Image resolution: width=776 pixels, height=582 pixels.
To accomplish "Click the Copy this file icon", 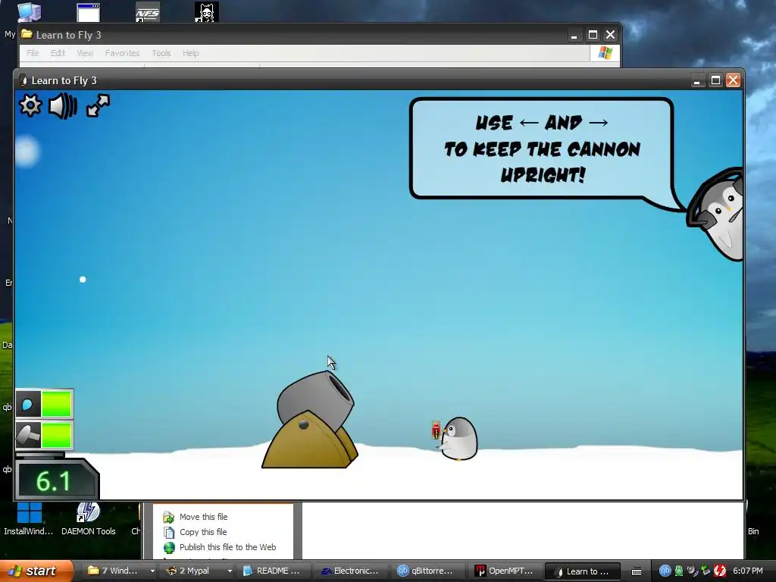I will click(x=169, y=533).
